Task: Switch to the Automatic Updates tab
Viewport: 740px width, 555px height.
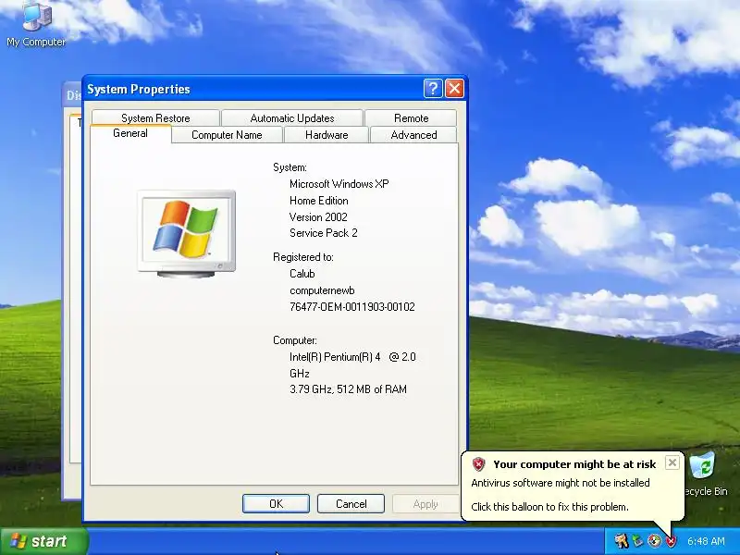Action: tap(292, 118)
